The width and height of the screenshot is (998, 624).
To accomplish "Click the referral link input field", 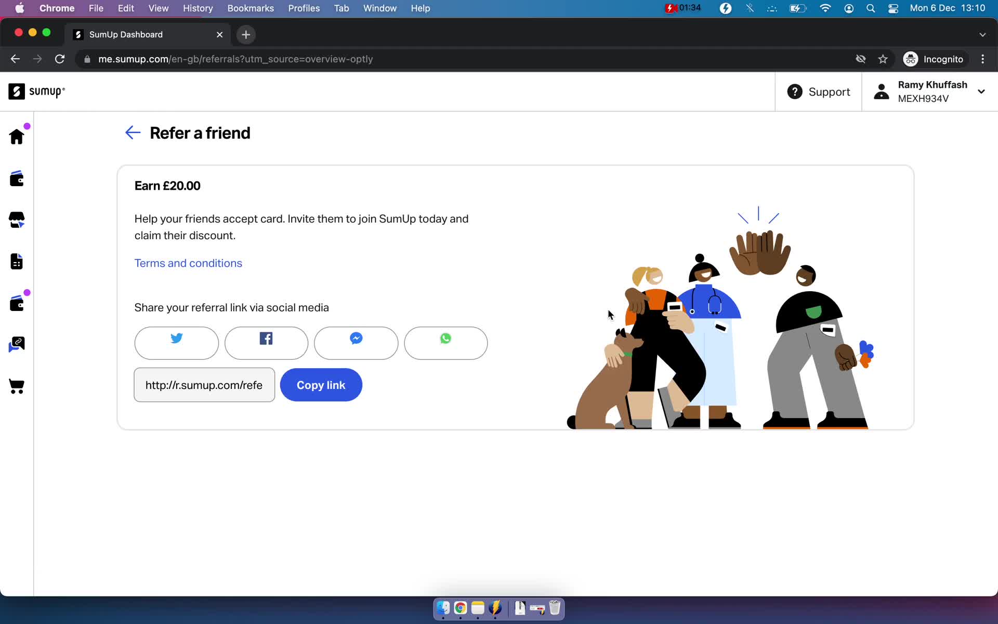I will tap(204, 385).
